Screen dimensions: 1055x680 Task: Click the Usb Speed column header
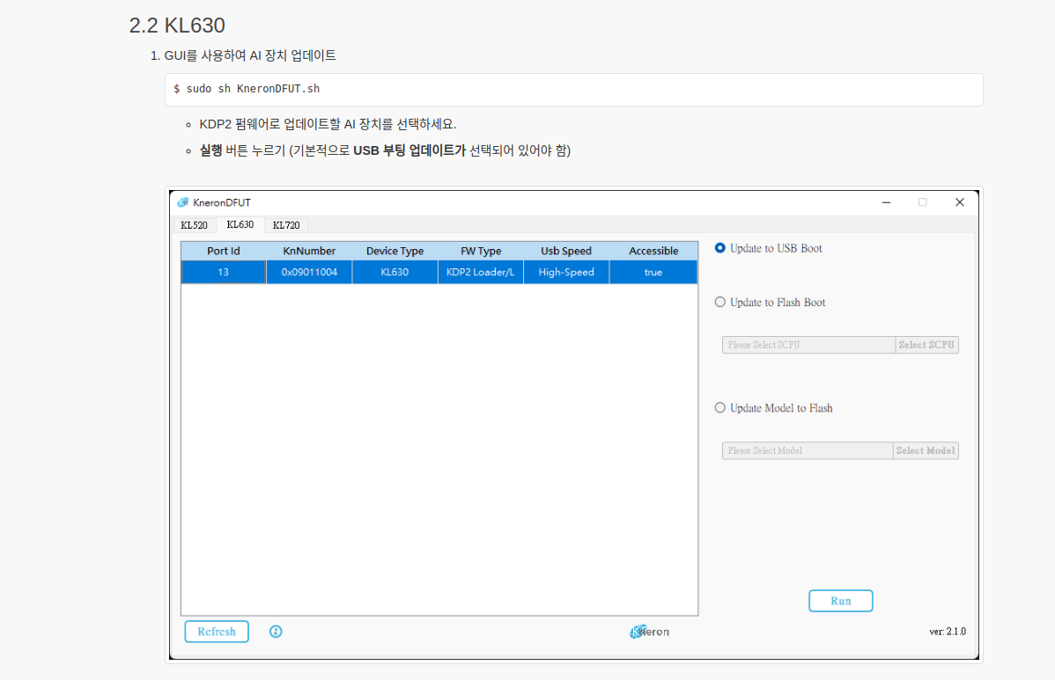(566, 251)
